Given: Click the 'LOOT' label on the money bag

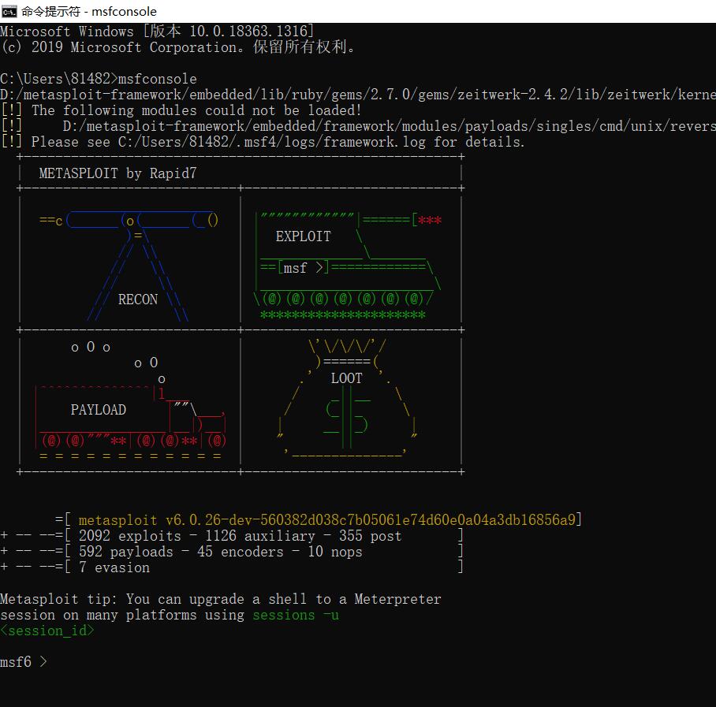Looking at the screenshot, I should [x=347, y=378].
